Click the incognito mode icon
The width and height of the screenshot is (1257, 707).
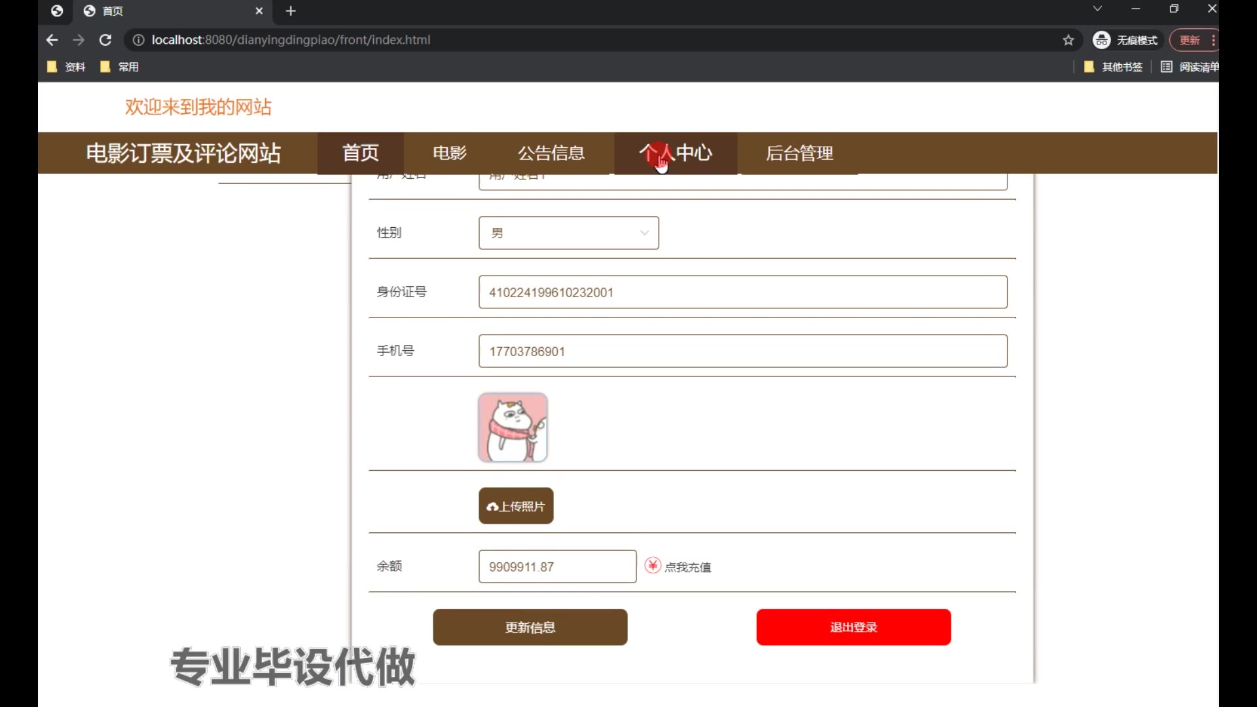tap(1102, 40)
